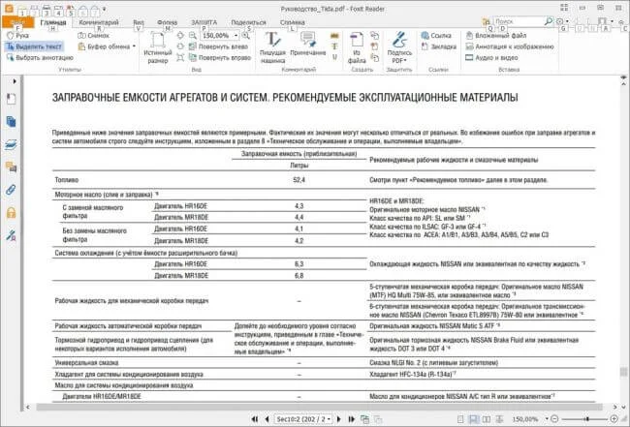Enable Выделить текст selection mode
Viewport: 630px width, 427px height.
[34, 46]
